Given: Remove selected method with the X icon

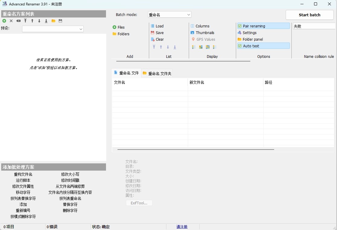Looking at the screenshot, I should pos(11,21).
